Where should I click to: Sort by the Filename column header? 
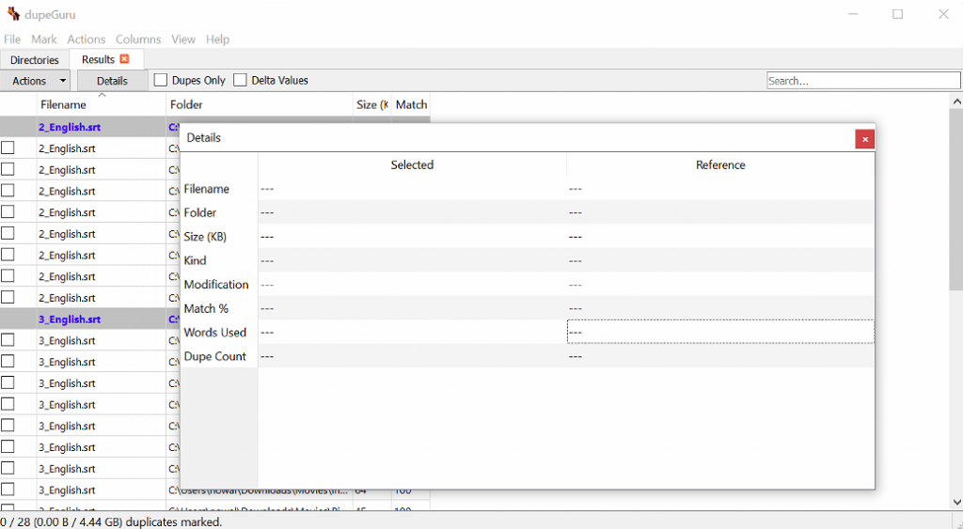click(x=102, y=104)
